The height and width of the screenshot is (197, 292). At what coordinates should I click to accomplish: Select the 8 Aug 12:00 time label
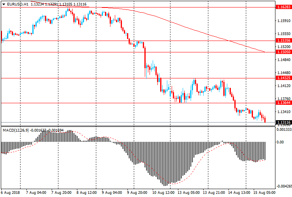[86, 193]
